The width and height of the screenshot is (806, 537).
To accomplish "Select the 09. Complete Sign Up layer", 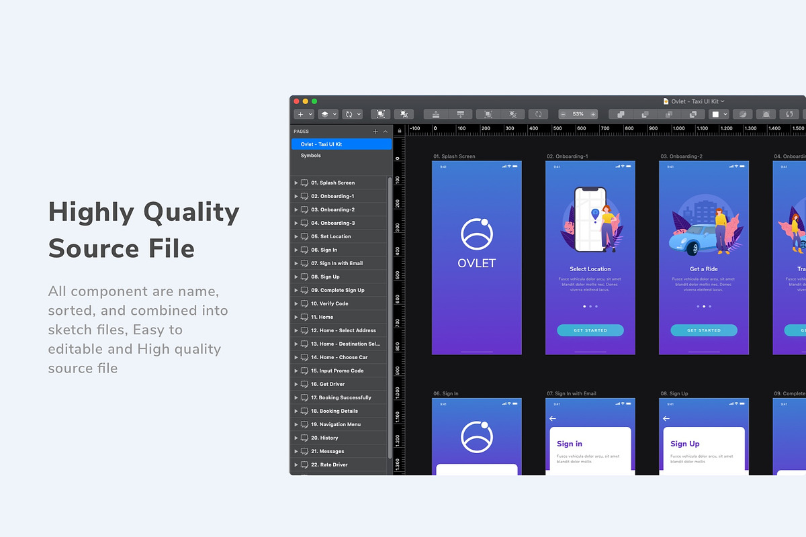I will coord(339,290).
